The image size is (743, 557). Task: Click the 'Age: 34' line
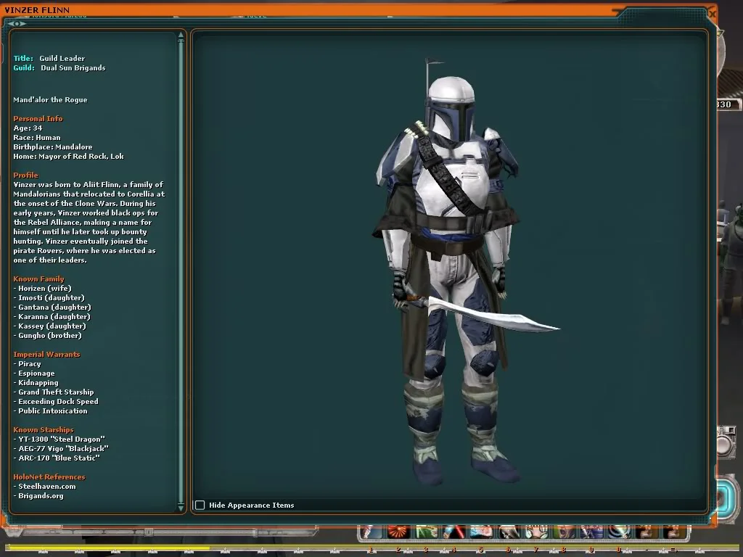tap(28, 128)
